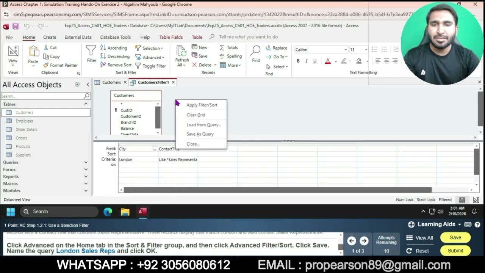Viewport: 485px width, 273px height.
Task: Click Remove Sort
Action: pyautogui.click(x=116, y=65)
